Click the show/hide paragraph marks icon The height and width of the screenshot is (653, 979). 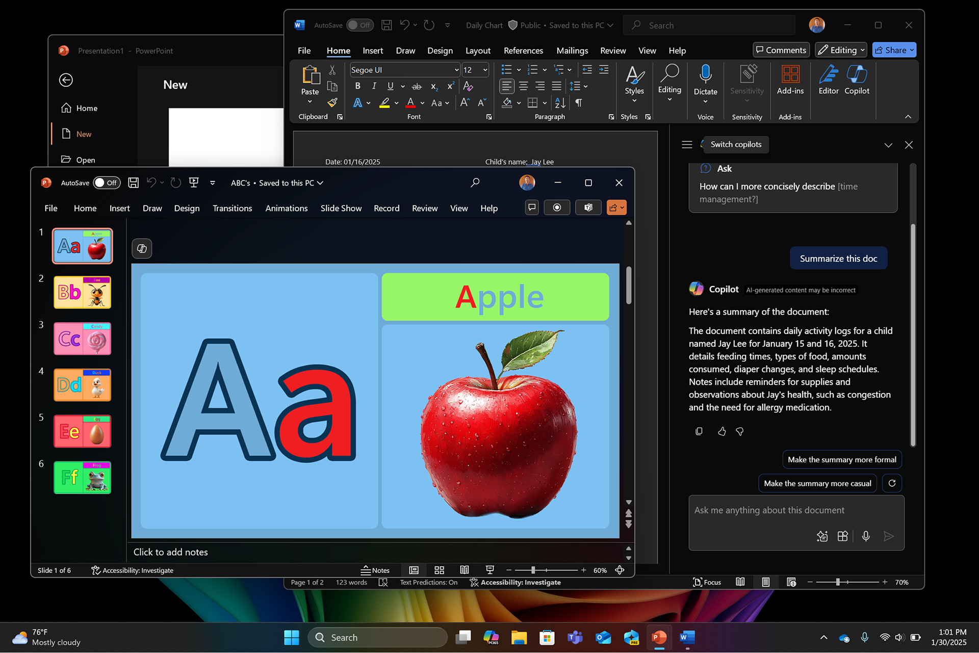(579, 103)
